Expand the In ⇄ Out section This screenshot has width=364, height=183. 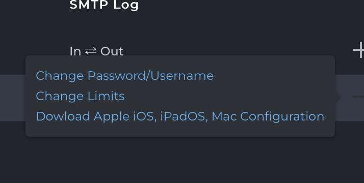tap(96, 51)
